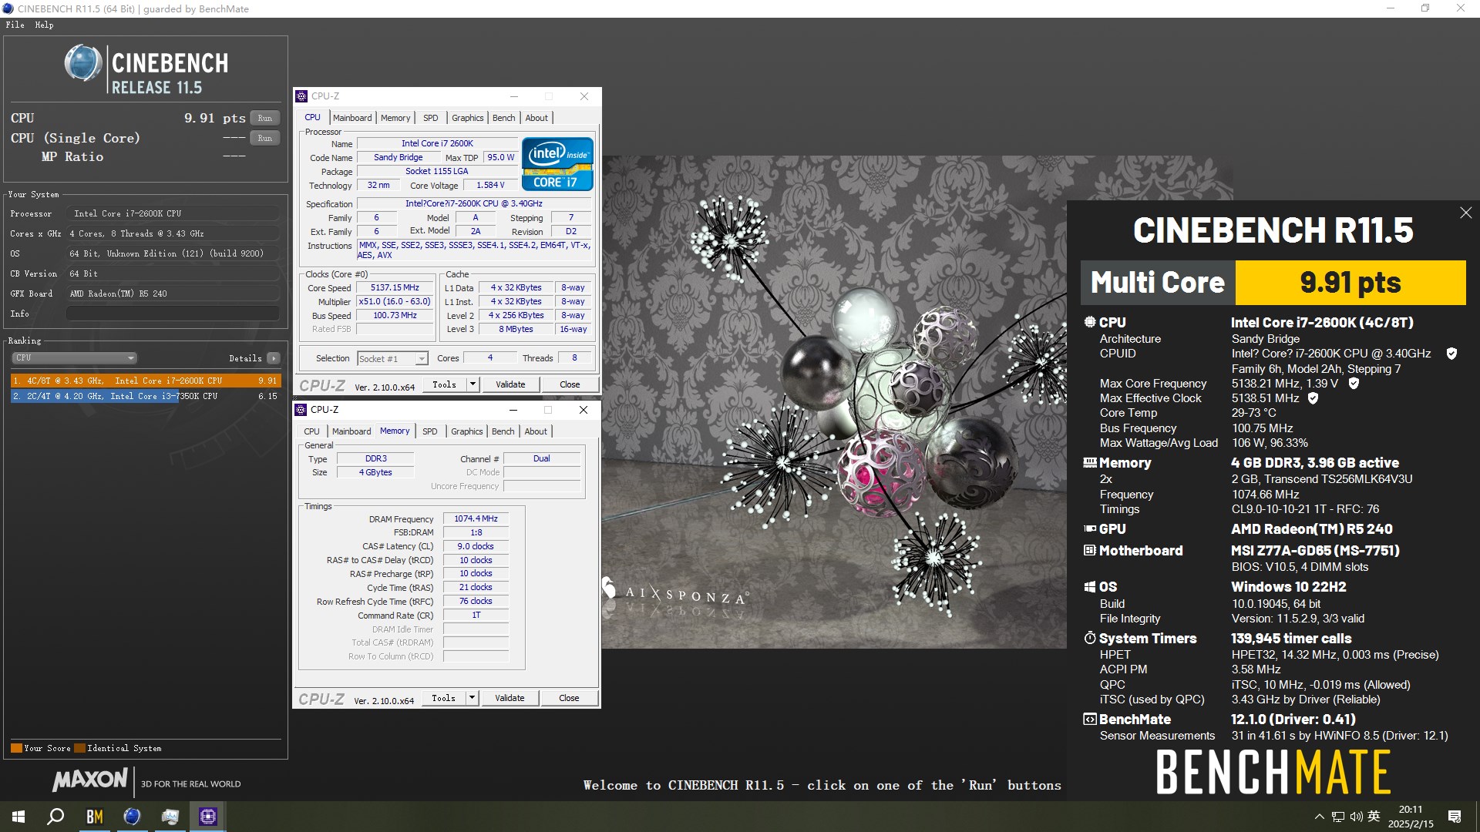The height and width of the screenshot is (832, 1480).
Task: Open the volume control in system tray
Action: [x=1356, y=817]
